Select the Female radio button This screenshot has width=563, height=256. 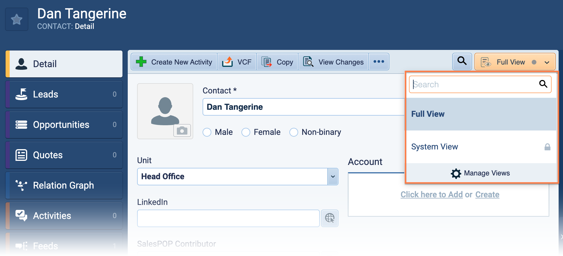(246, 132)
